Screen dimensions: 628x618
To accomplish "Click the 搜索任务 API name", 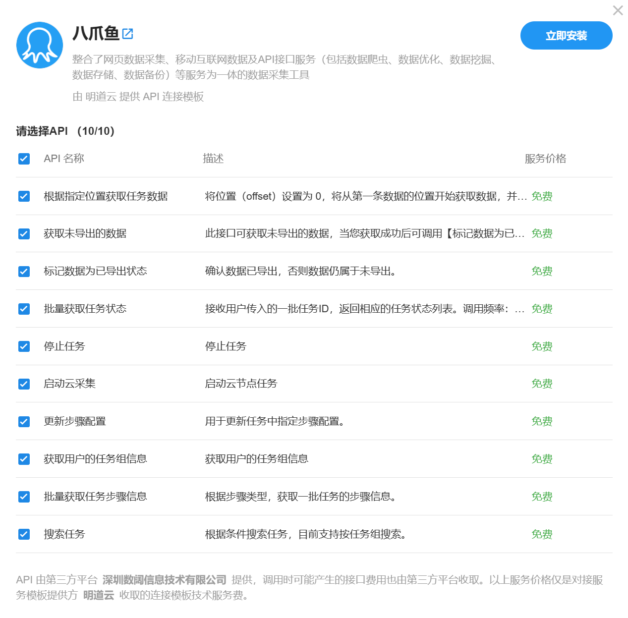I will click(x=64, y=534).
